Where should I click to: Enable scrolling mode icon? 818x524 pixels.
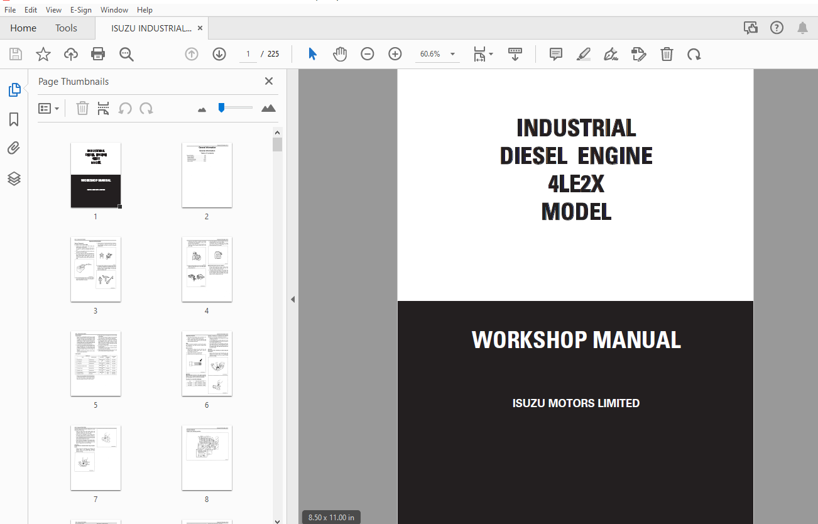tap(515, 54)
